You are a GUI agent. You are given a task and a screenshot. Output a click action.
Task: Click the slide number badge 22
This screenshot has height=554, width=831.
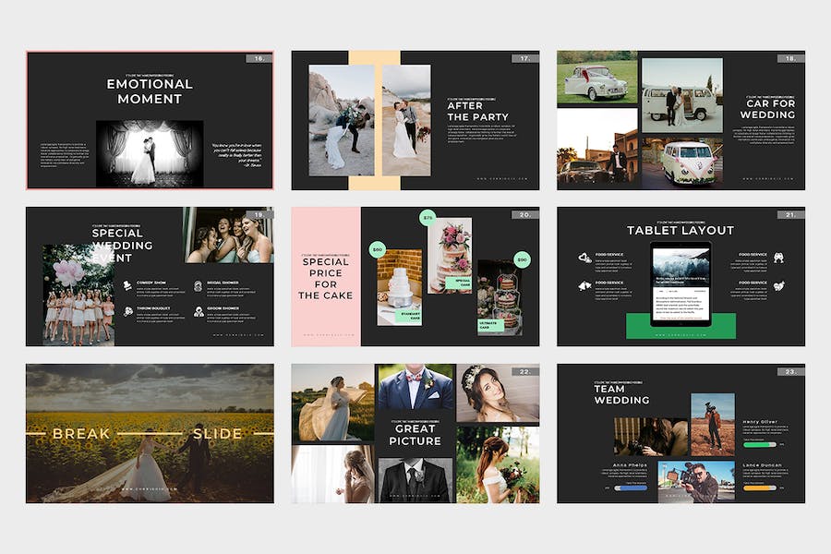pyautogui.click(x=525, y=371)
